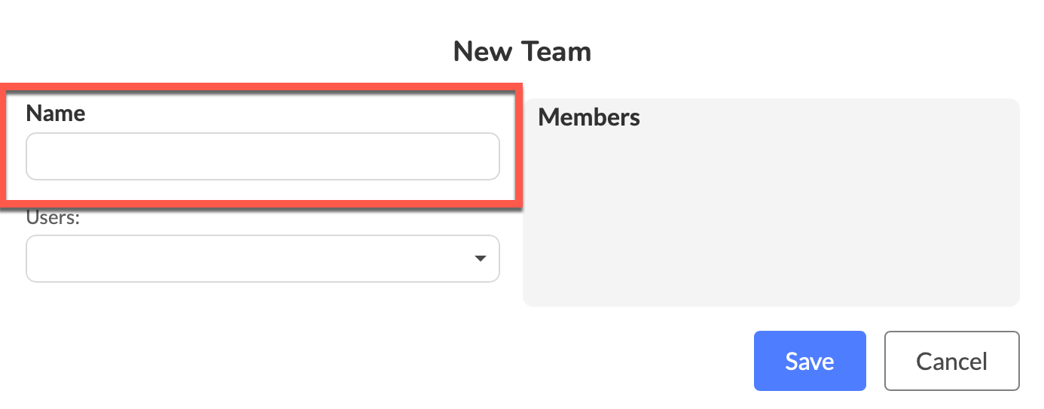Click the Members panel area
This screenshot has height=409, width=1044.
pos(771,218)
